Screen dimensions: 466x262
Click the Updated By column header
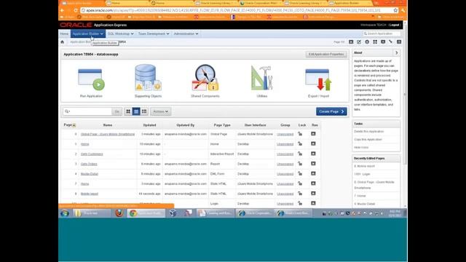tap(186, 125)
